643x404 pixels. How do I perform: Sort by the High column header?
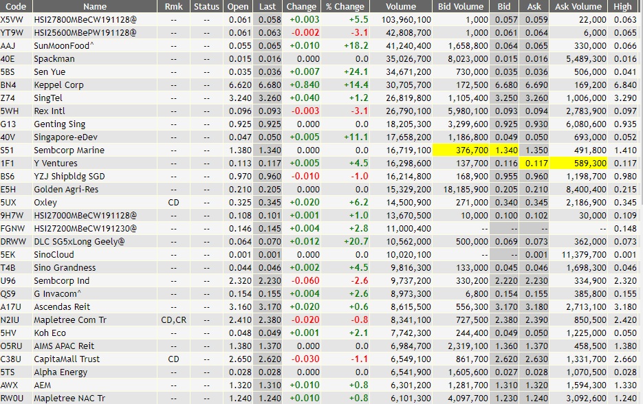click(622, 6)
